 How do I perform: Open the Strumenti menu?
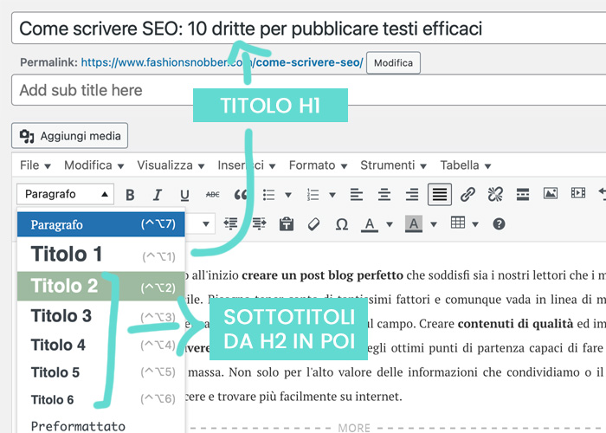click(393, 165)
